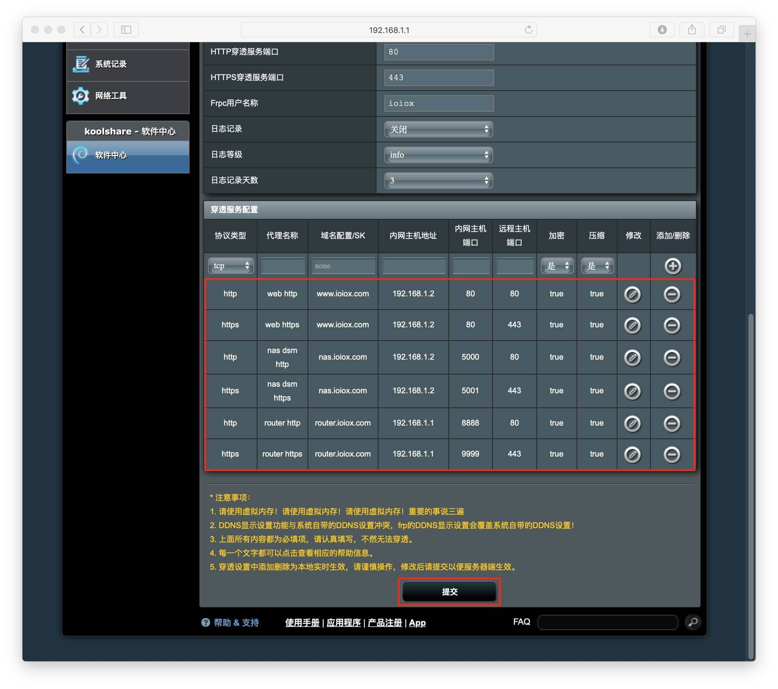Viewport: 778px width, 689px height.
Task: Click the FAQ search magnifier icon
Action: coord(693,622)
